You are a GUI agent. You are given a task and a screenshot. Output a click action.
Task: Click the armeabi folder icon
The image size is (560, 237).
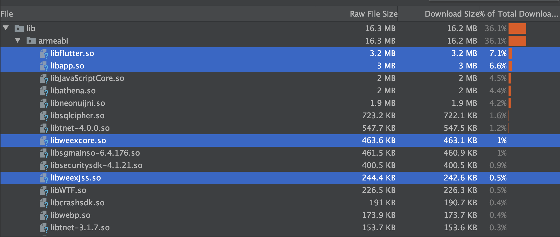tap(31, 41)
